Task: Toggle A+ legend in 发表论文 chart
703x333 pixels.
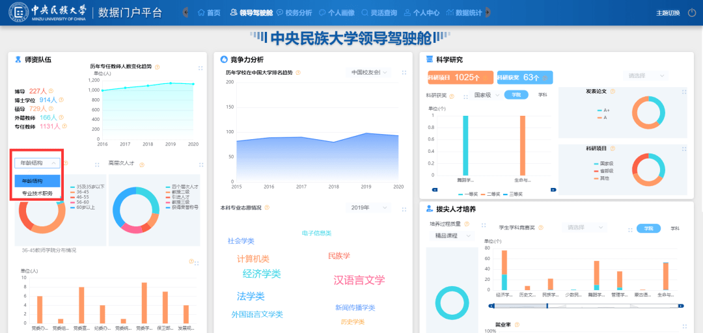Action: pos(603,111)
